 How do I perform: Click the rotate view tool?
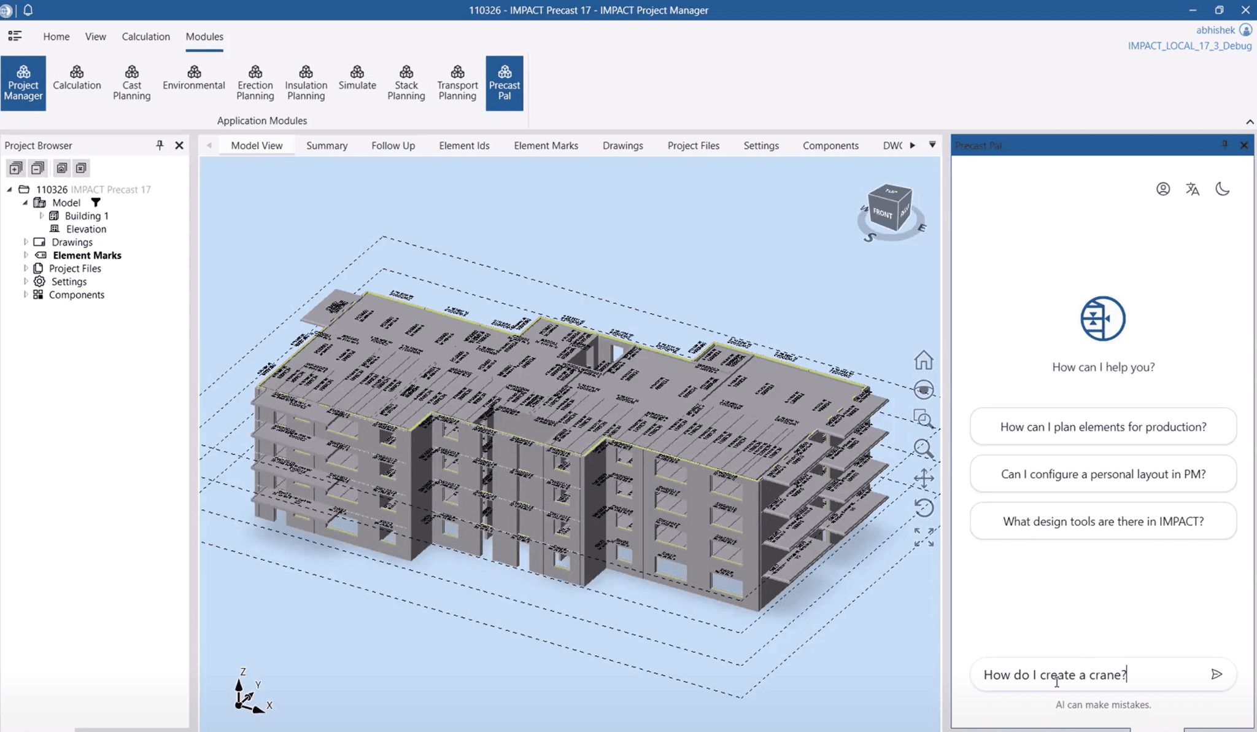924,508
